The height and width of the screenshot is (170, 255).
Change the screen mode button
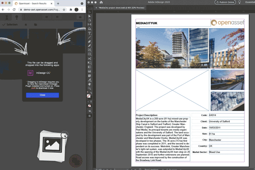(x=90, y=116)
